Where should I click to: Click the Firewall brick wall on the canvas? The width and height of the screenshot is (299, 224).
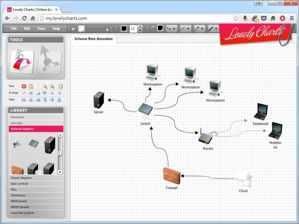pyautogui.click(x=171, y=175)
